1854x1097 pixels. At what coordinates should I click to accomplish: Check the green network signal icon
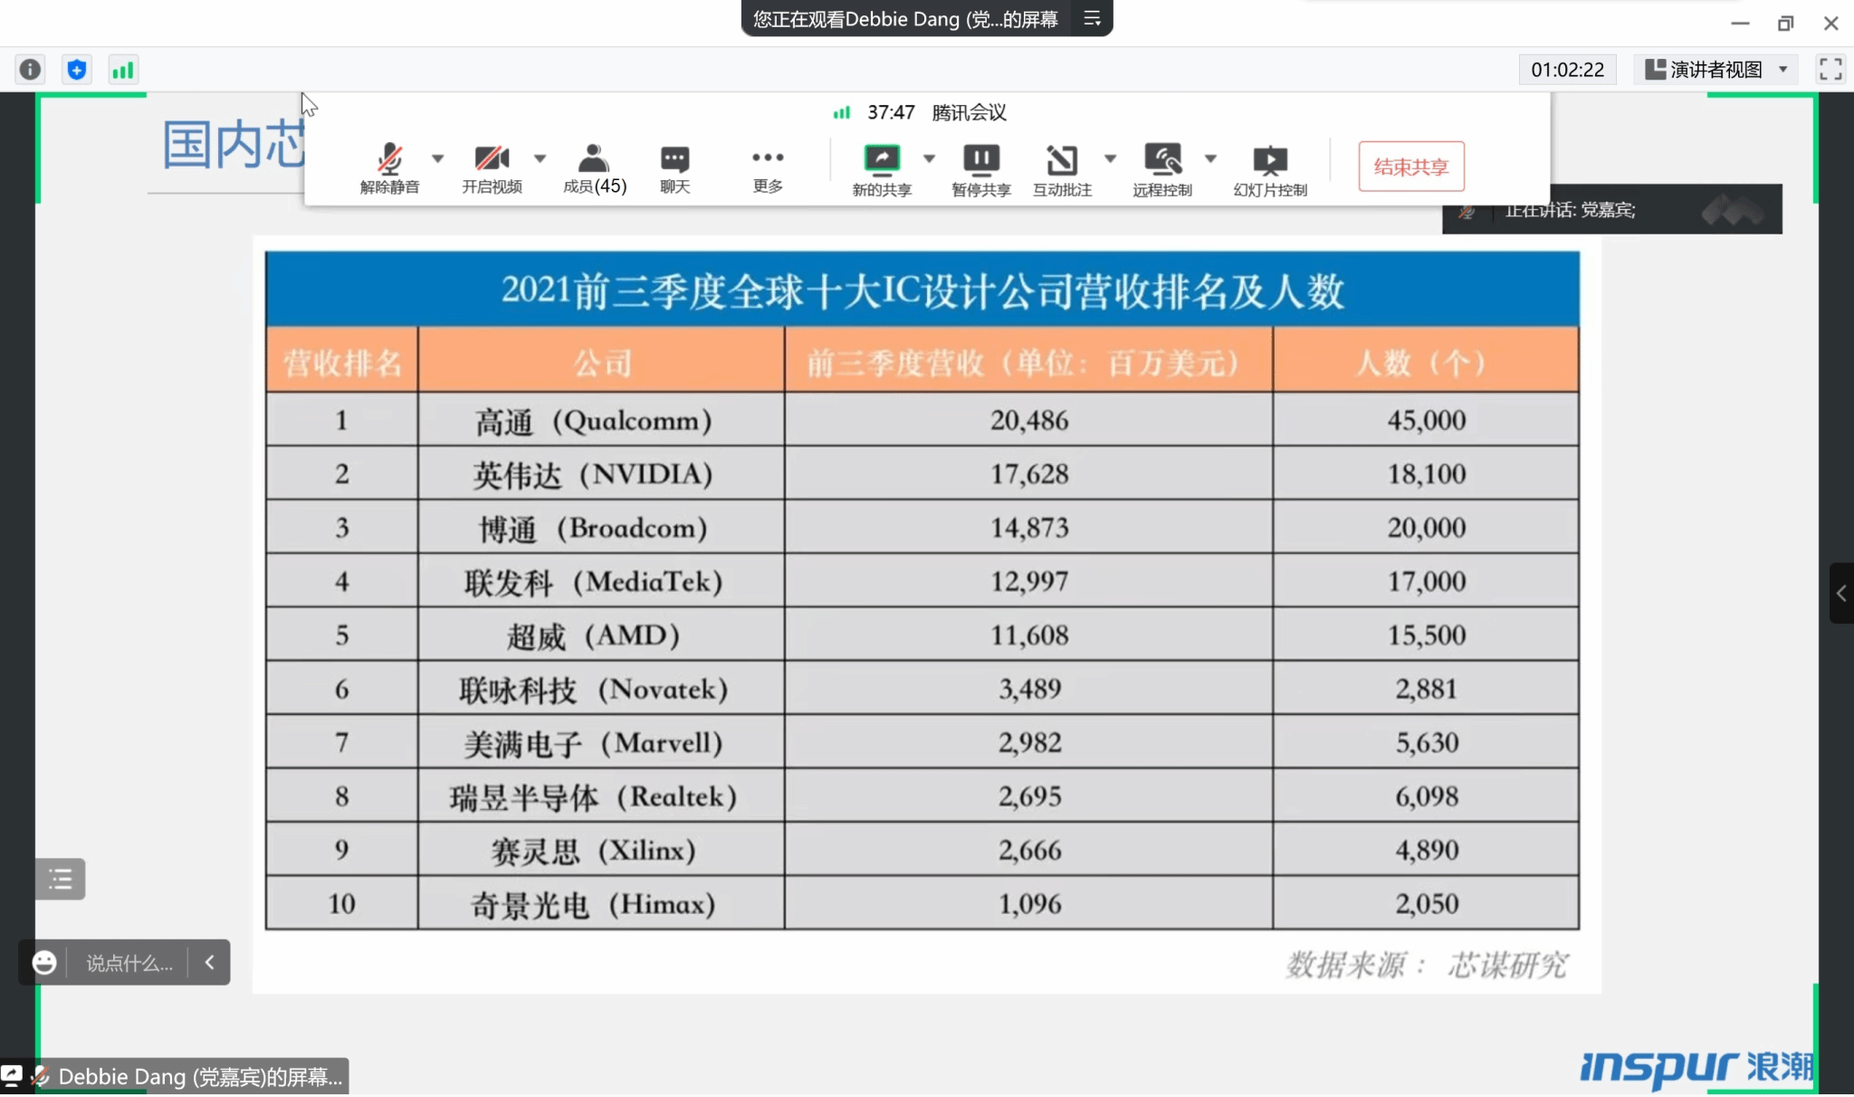click(x=122, y=70)
